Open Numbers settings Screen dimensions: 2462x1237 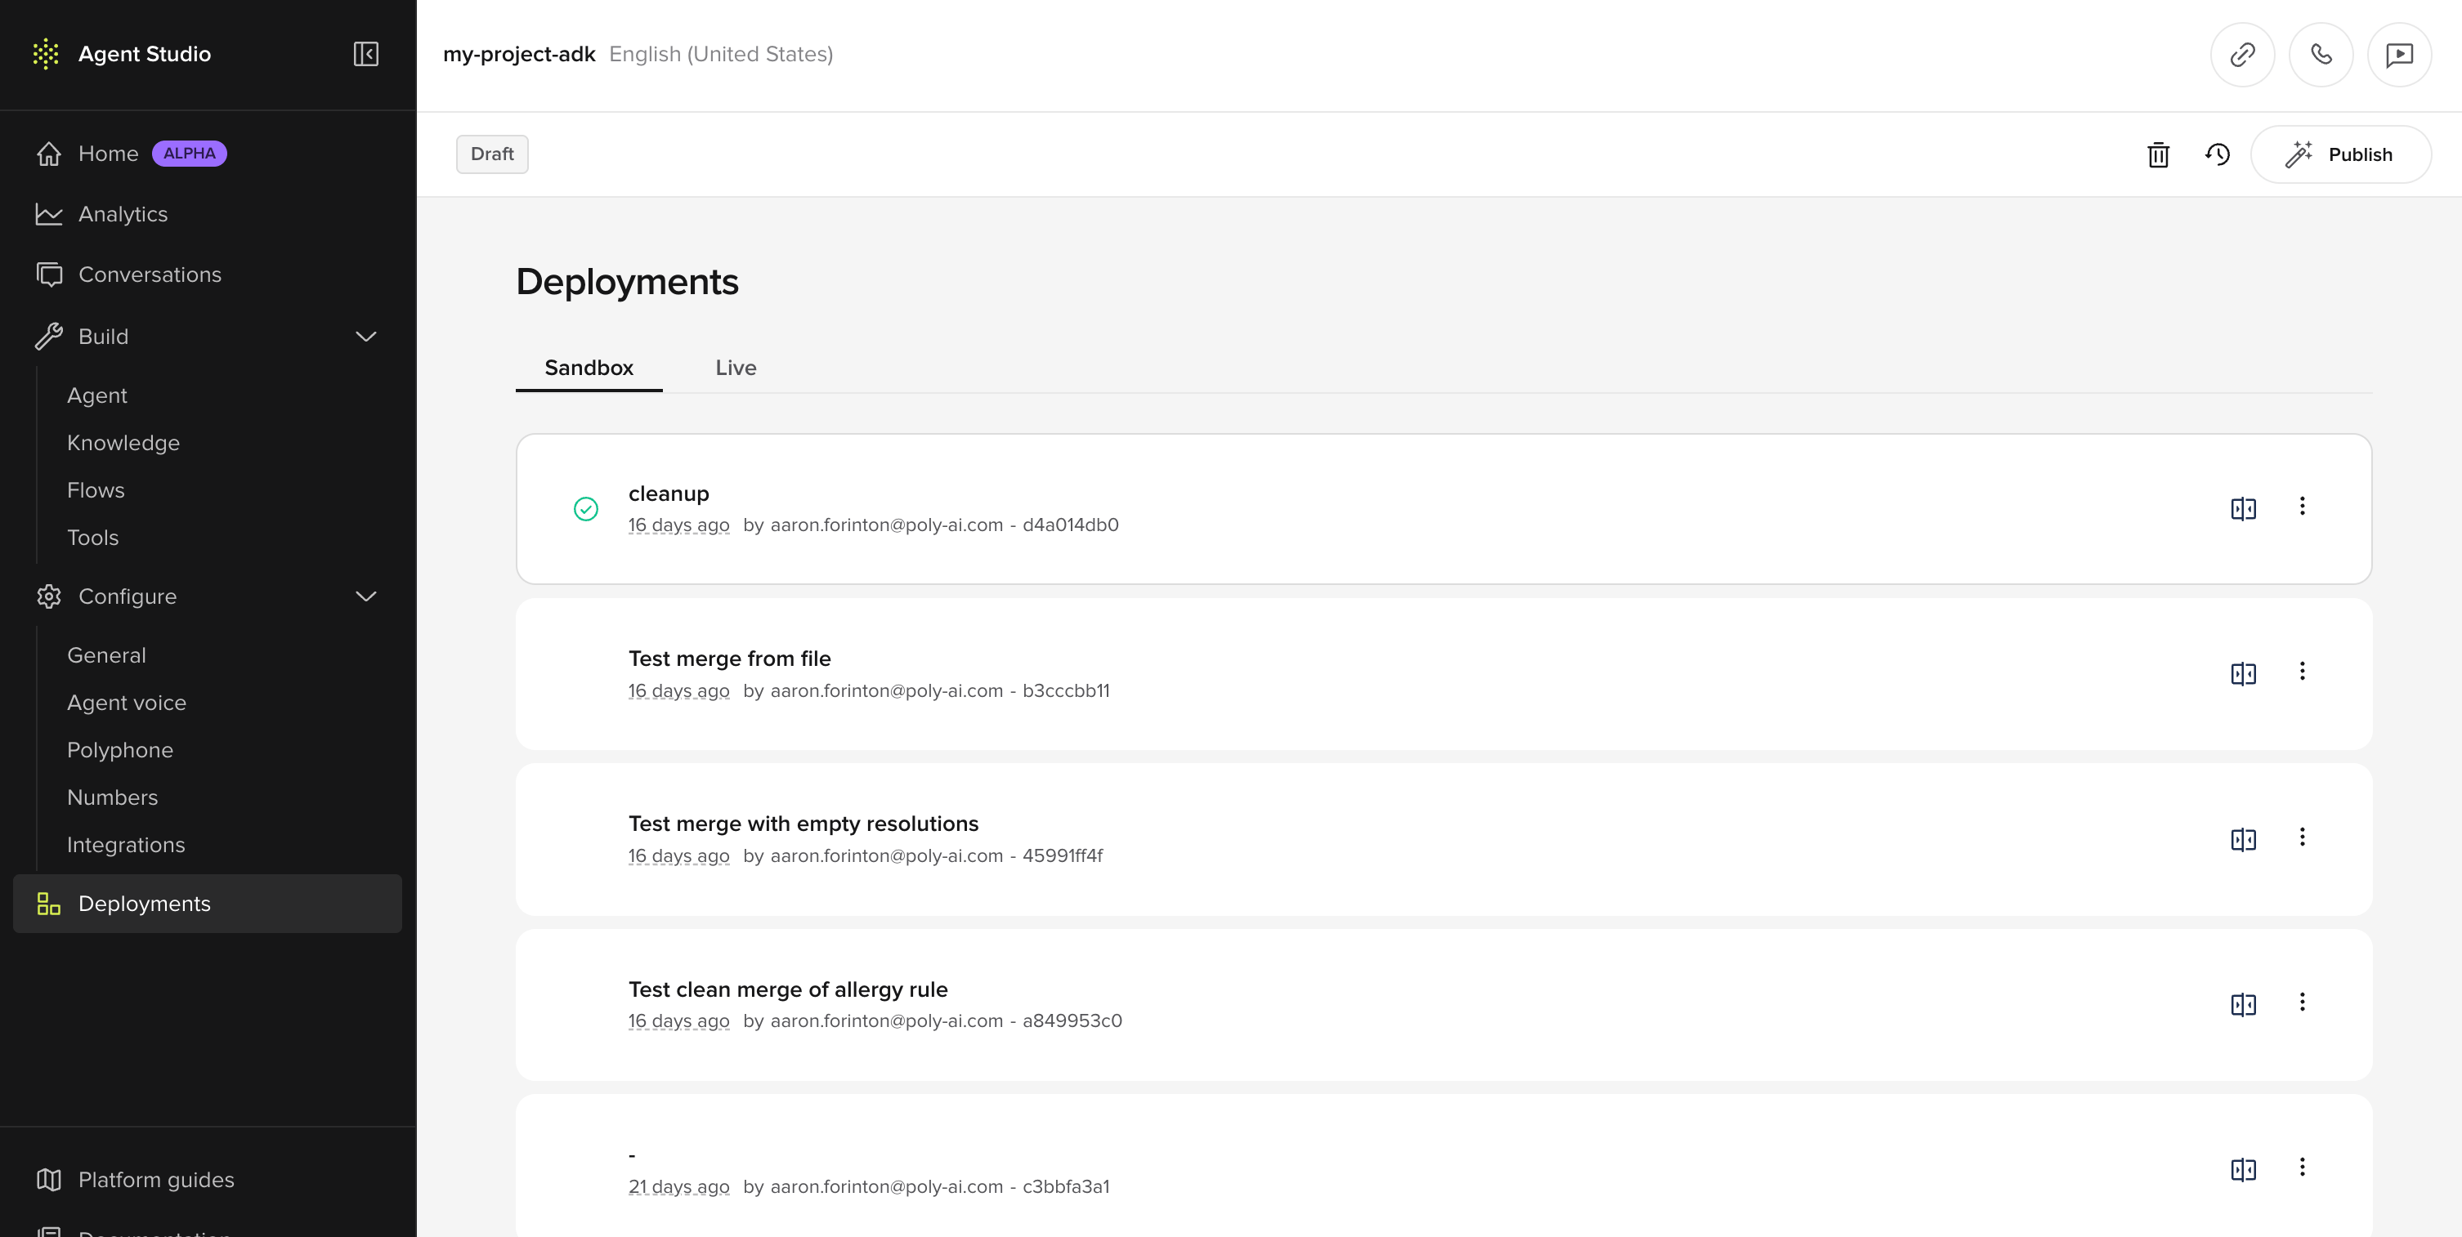(x=112, y=797)
